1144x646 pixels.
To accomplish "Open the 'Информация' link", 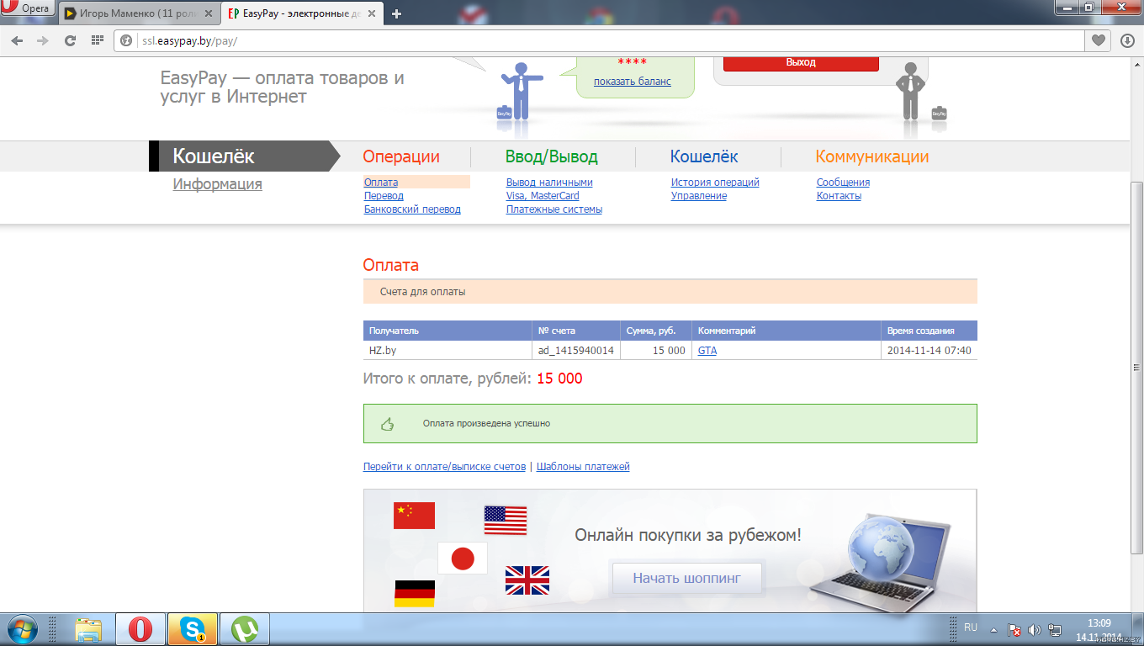I will (x=218, y=184).
